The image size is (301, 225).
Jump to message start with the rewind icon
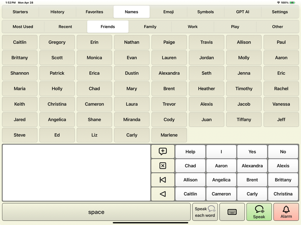click(163, 180)
